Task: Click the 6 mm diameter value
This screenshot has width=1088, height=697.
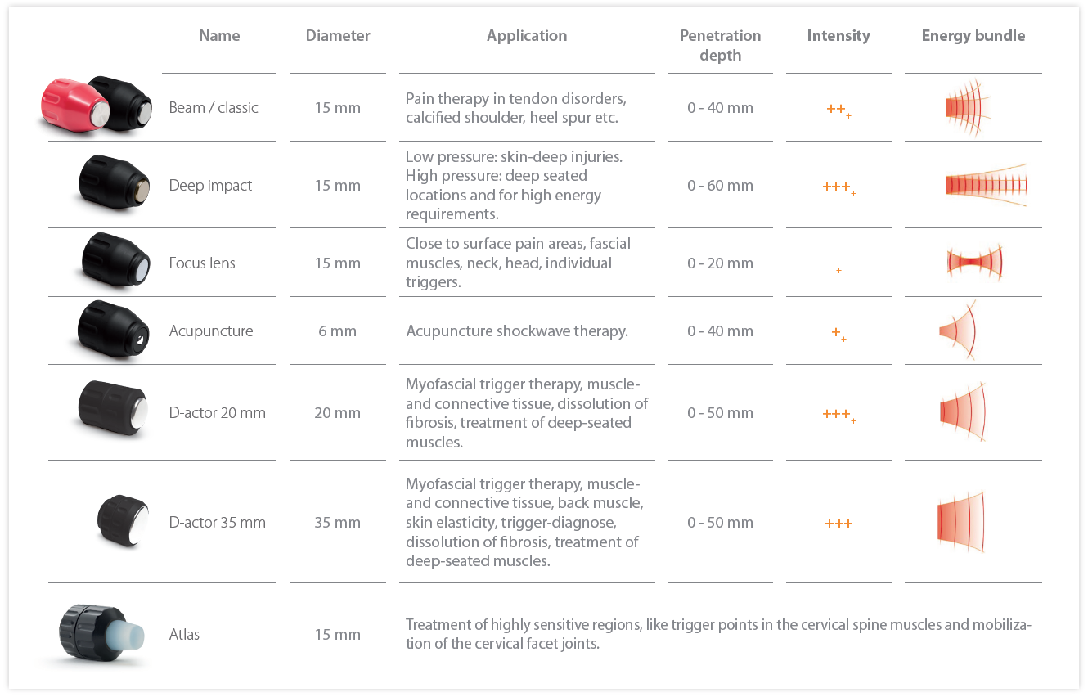Action: tap(337, 331)
